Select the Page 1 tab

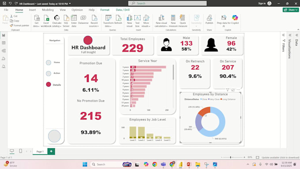[40, 151]
